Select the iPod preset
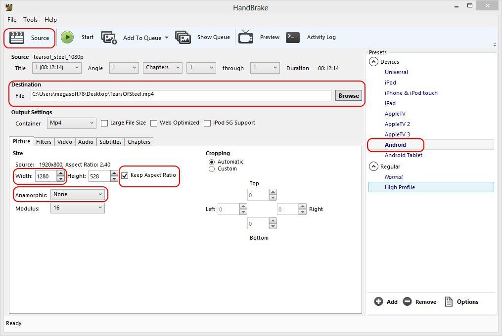This screenshot has width=502, height=336. (390, 83)
